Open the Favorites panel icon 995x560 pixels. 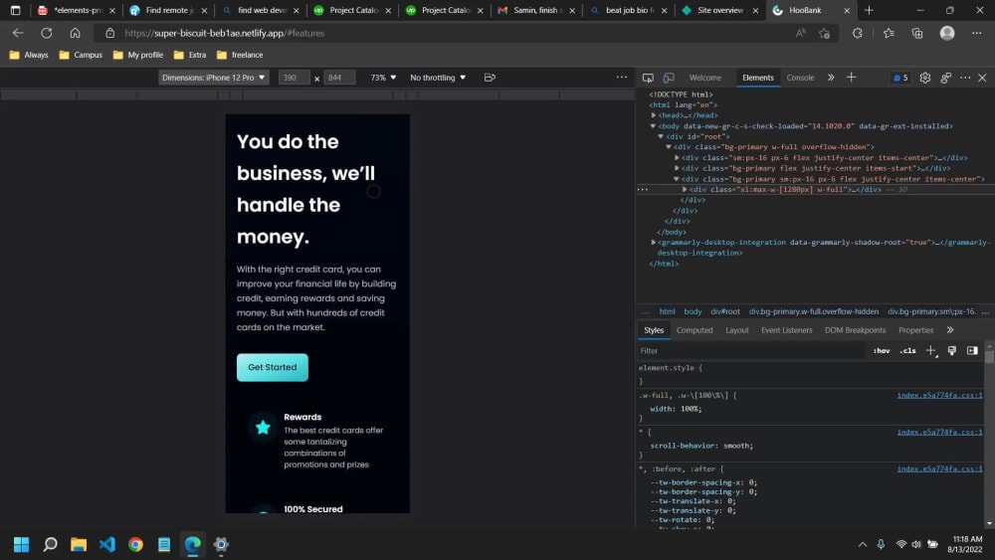click(889, 33)
